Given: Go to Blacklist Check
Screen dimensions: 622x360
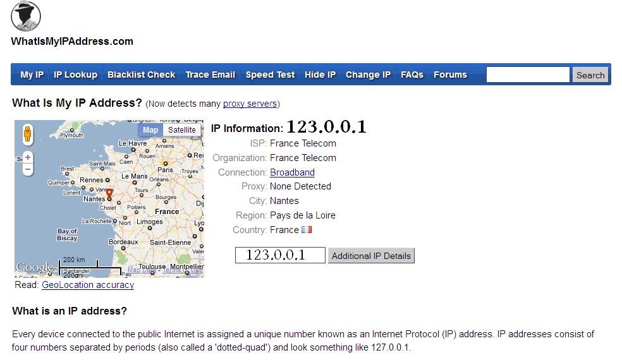Looking at the screenshot, I should (x=141, y=75).
